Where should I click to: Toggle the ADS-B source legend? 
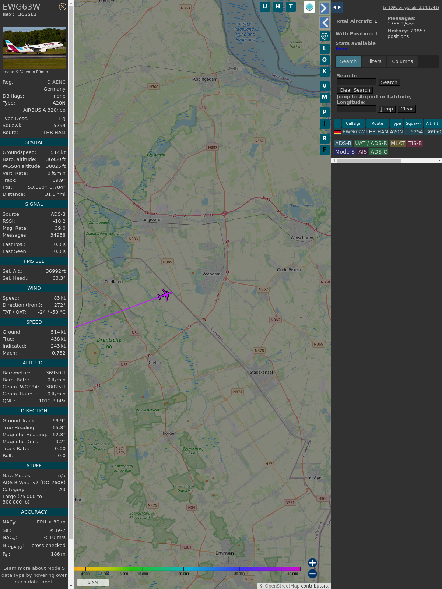point(343,144)
